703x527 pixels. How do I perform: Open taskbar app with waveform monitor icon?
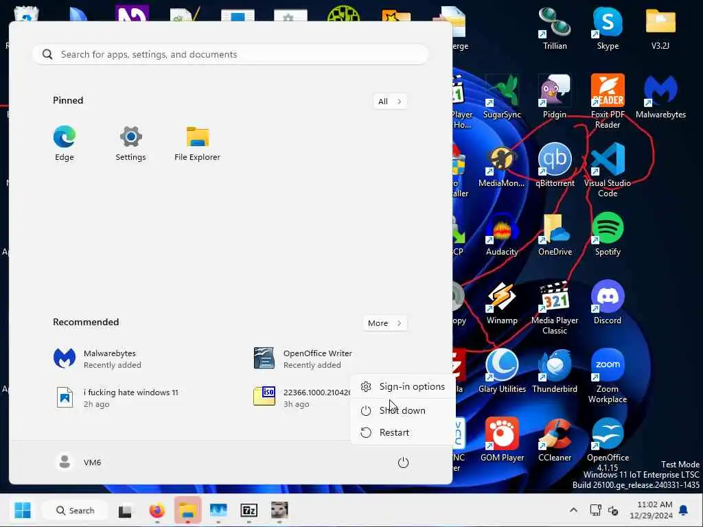[218, 511]
